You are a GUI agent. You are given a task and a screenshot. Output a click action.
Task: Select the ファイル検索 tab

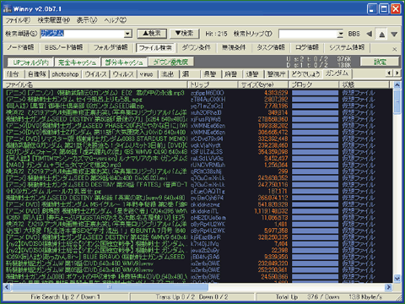[x=155, y=48]
